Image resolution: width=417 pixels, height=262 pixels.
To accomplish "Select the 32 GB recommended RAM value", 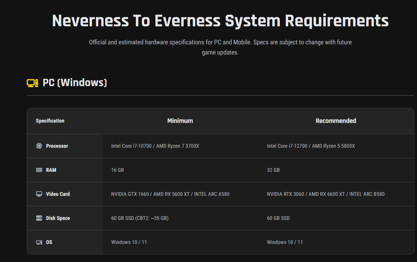I will coord(273,170).
